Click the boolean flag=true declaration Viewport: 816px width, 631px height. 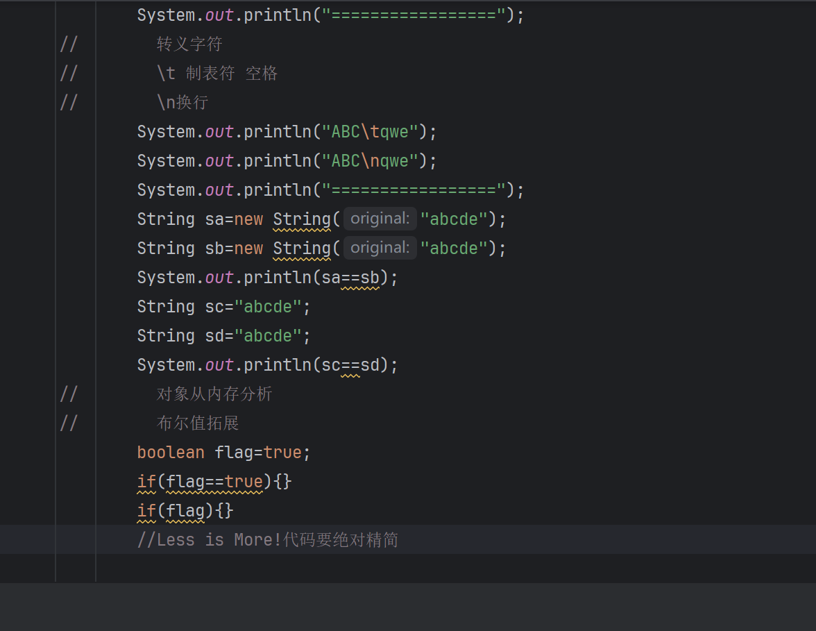pyautogui.click(x=223, y=453)
